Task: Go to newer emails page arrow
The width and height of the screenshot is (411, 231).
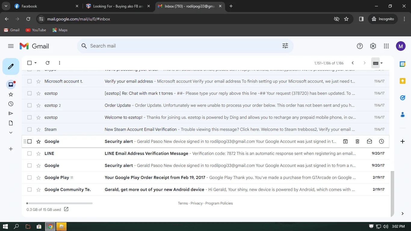Action: pyautogui.click(x=353, y=63)
